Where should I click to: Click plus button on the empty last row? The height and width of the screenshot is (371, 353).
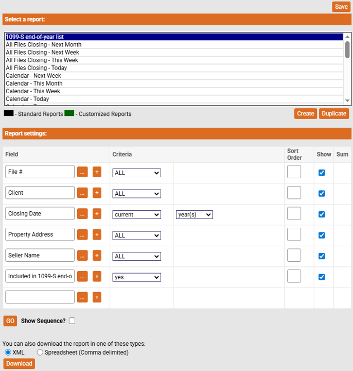pos(97,297)
